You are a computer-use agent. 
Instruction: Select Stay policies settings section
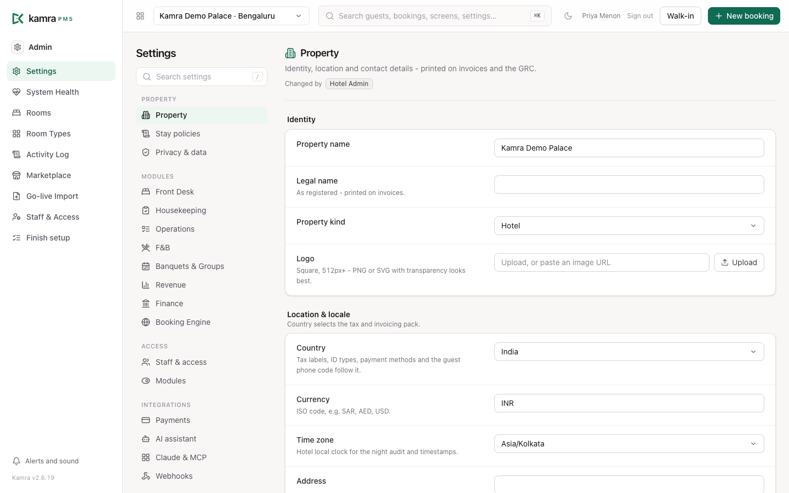[202, 134]
